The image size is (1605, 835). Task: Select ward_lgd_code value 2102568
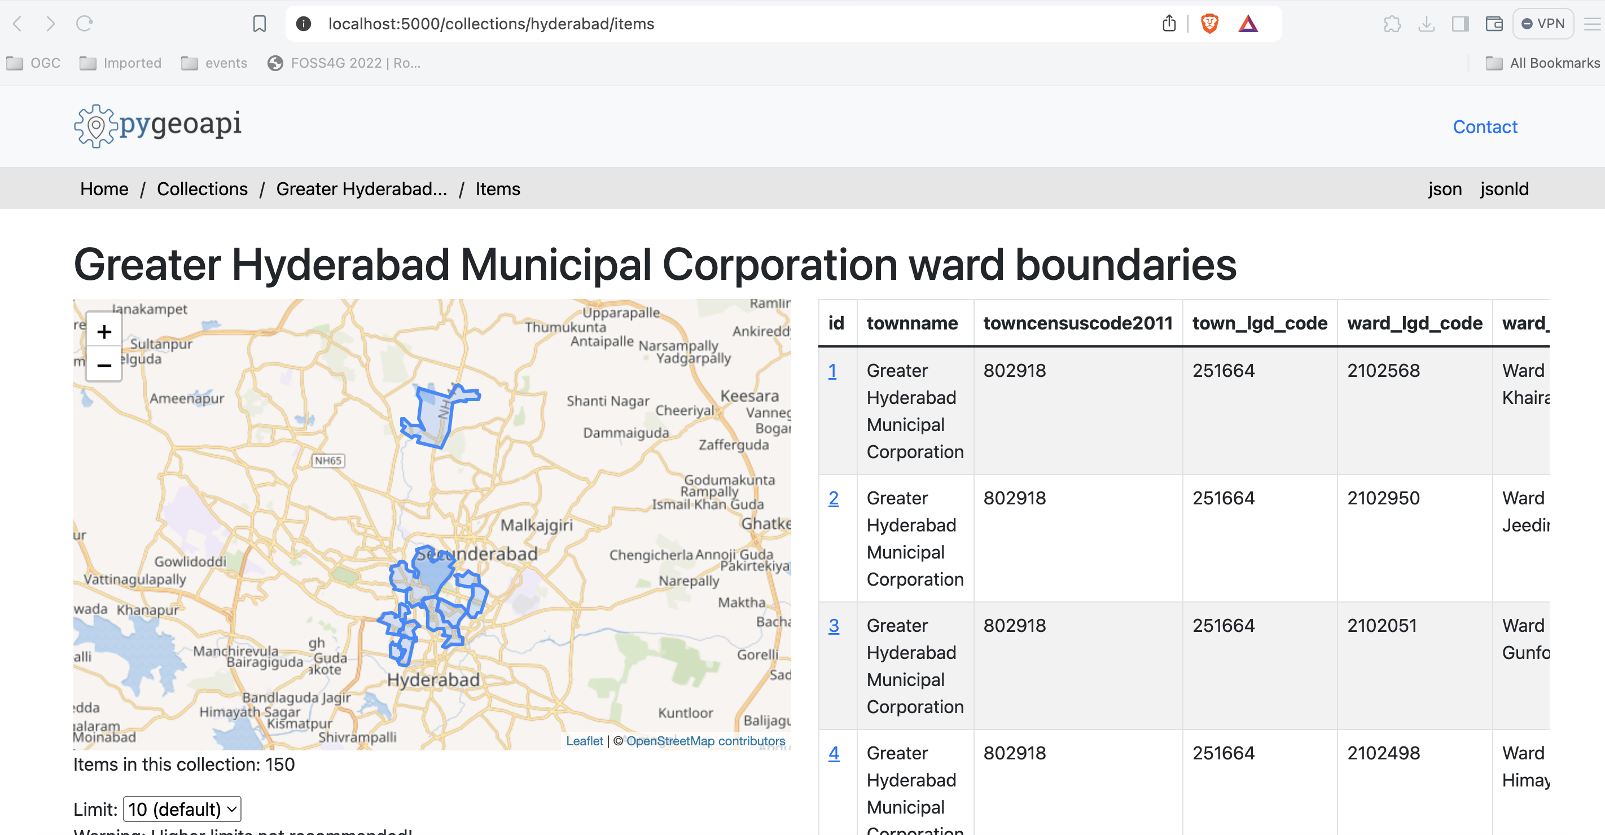1383,371
